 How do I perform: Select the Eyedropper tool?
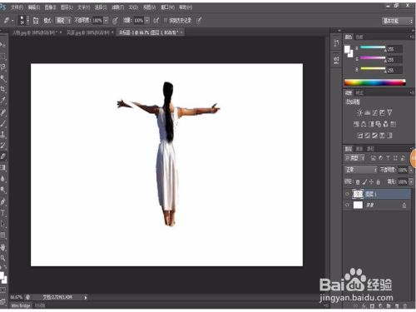(x=3, y=100)
